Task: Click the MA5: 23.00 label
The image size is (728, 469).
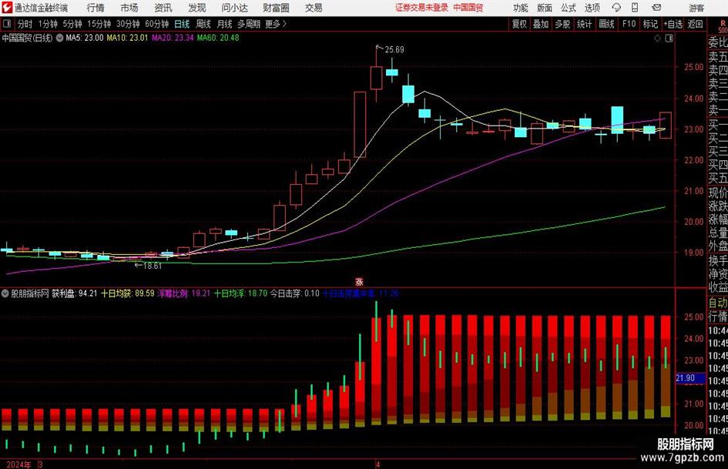Action: click(x=85, y=38)
